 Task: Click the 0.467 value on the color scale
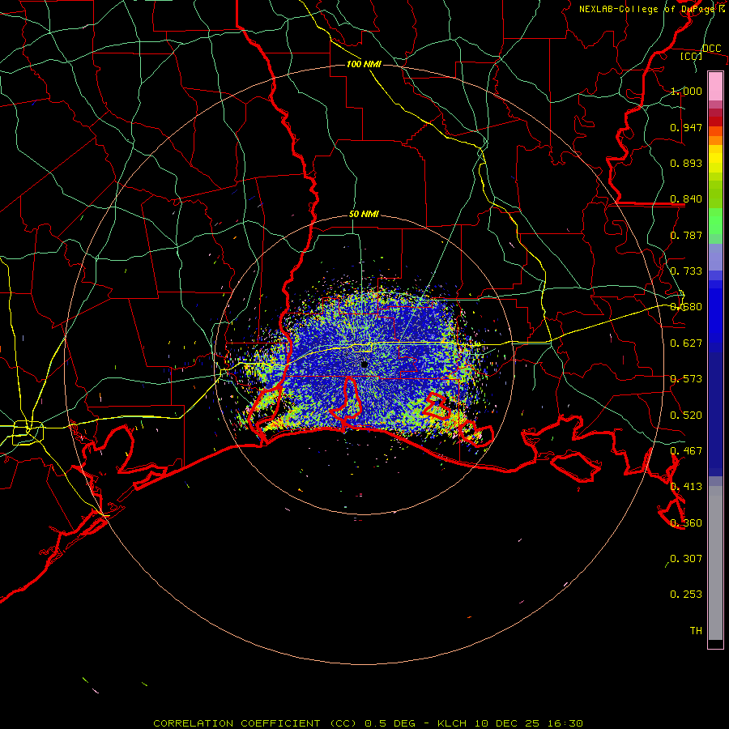[x=686, y=451]
